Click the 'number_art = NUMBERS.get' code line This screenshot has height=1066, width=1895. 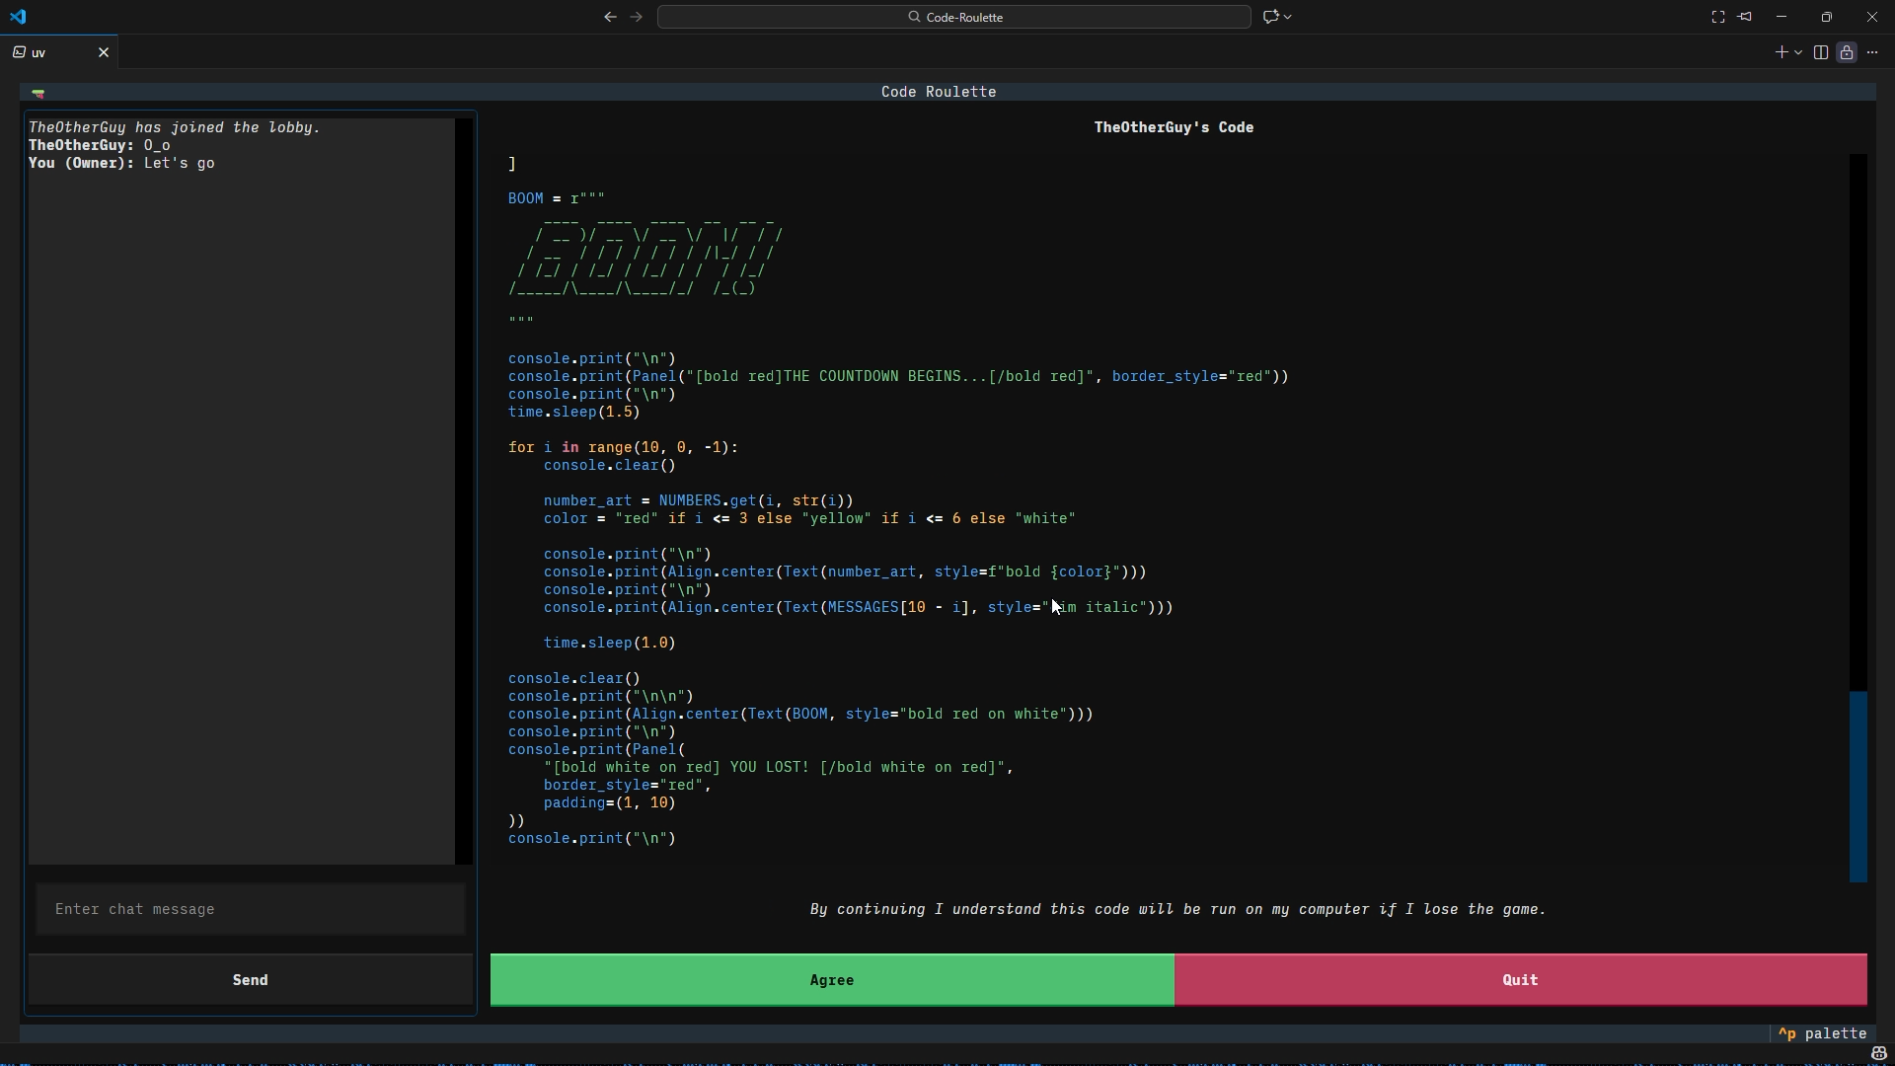pos(698,500)
